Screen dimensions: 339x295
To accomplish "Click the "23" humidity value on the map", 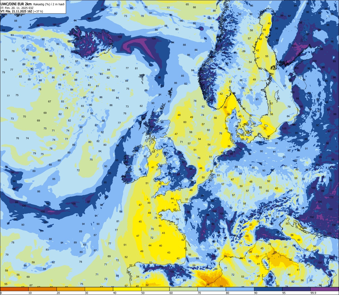I will 247,236.
